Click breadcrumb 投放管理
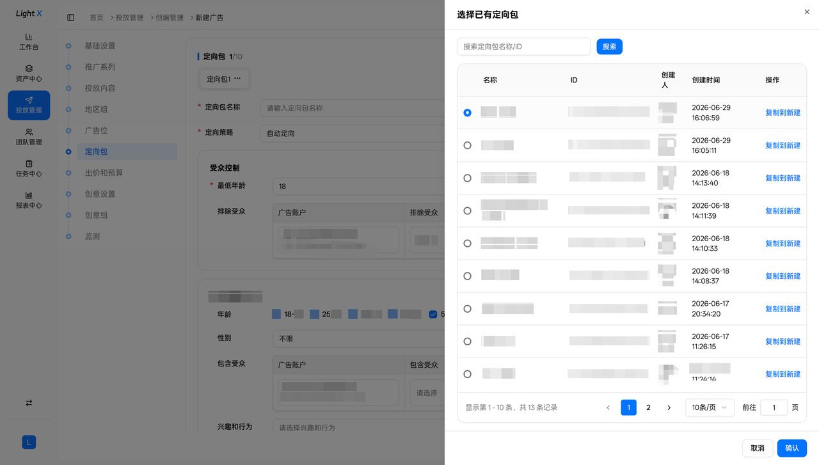This screenshot has width=819, height=465. [129, 18]
